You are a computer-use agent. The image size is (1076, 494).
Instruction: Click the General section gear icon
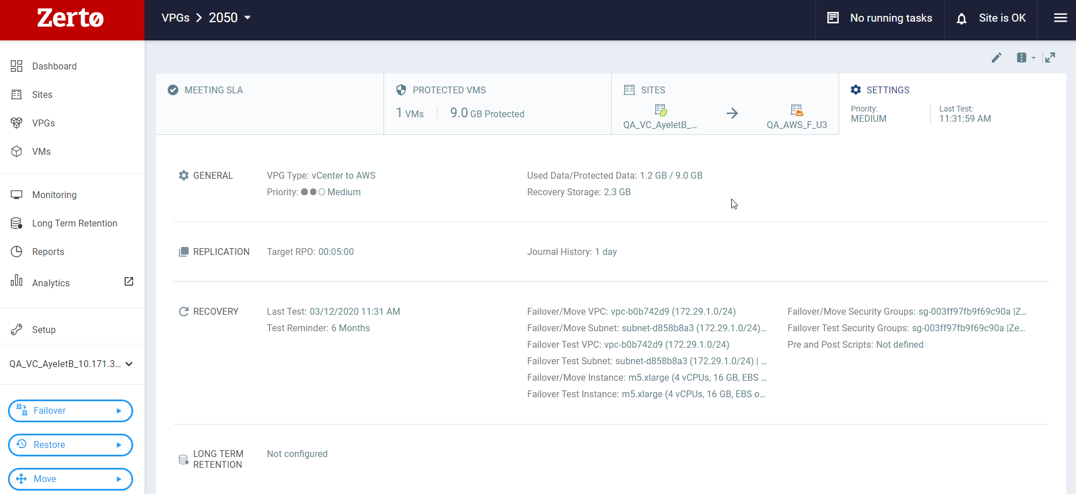point(184,175)
